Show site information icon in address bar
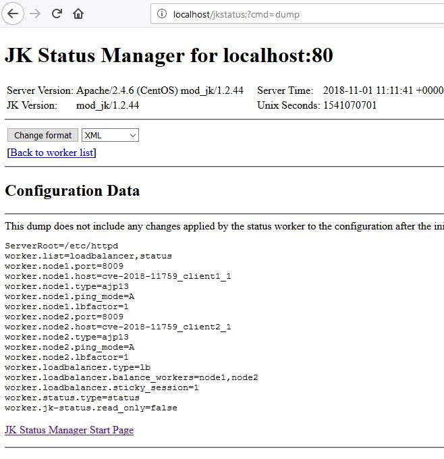The image size is (444, 459). [x=162, y=13]
